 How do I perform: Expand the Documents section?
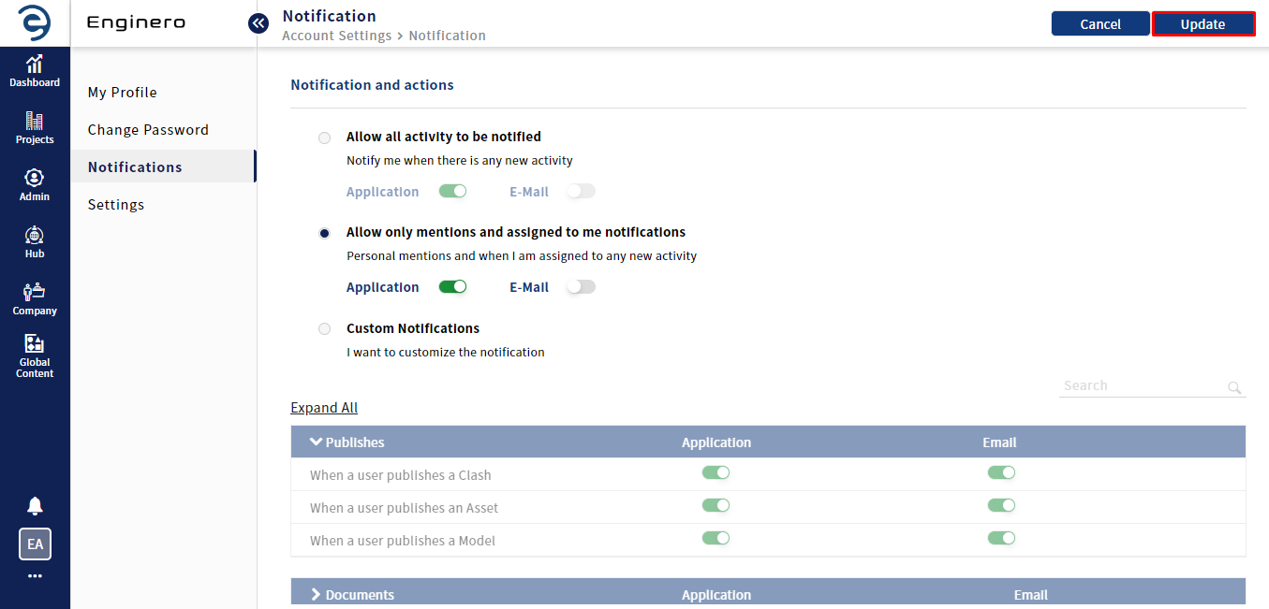[317, 595]
